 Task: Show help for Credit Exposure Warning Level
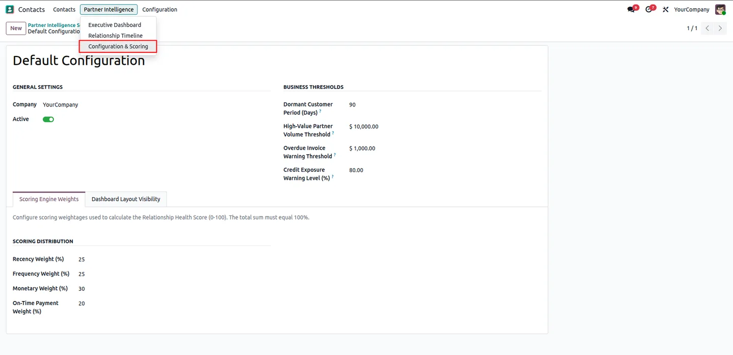[332, 177]
